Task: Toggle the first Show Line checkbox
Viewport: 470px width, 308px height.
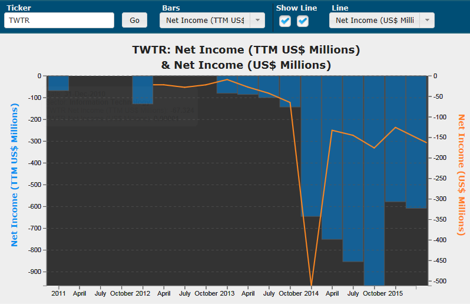Action: pos(285,21)
